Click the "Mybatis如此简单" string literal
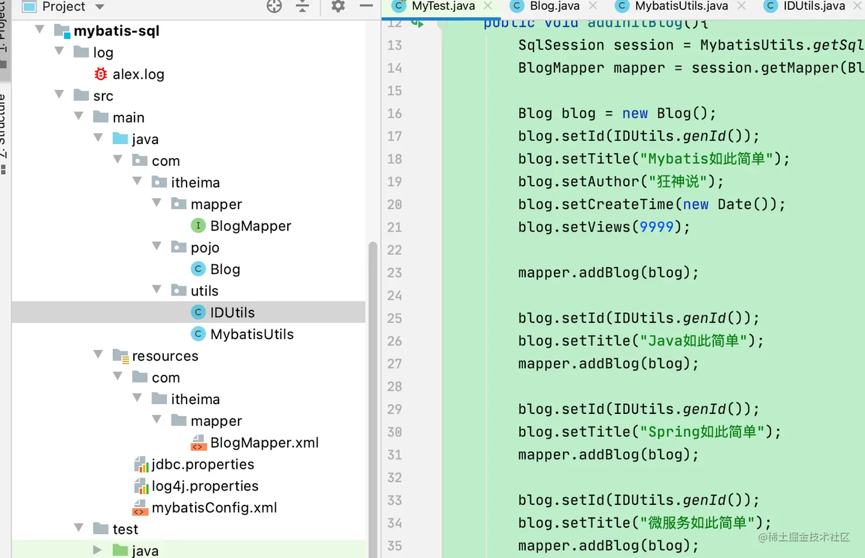 pos(707,158)
